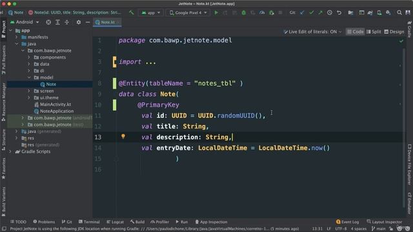Viewport: 413px width, 232px height.
Task: Open the Android project view dropdown
Action: [x=25, y=22]
